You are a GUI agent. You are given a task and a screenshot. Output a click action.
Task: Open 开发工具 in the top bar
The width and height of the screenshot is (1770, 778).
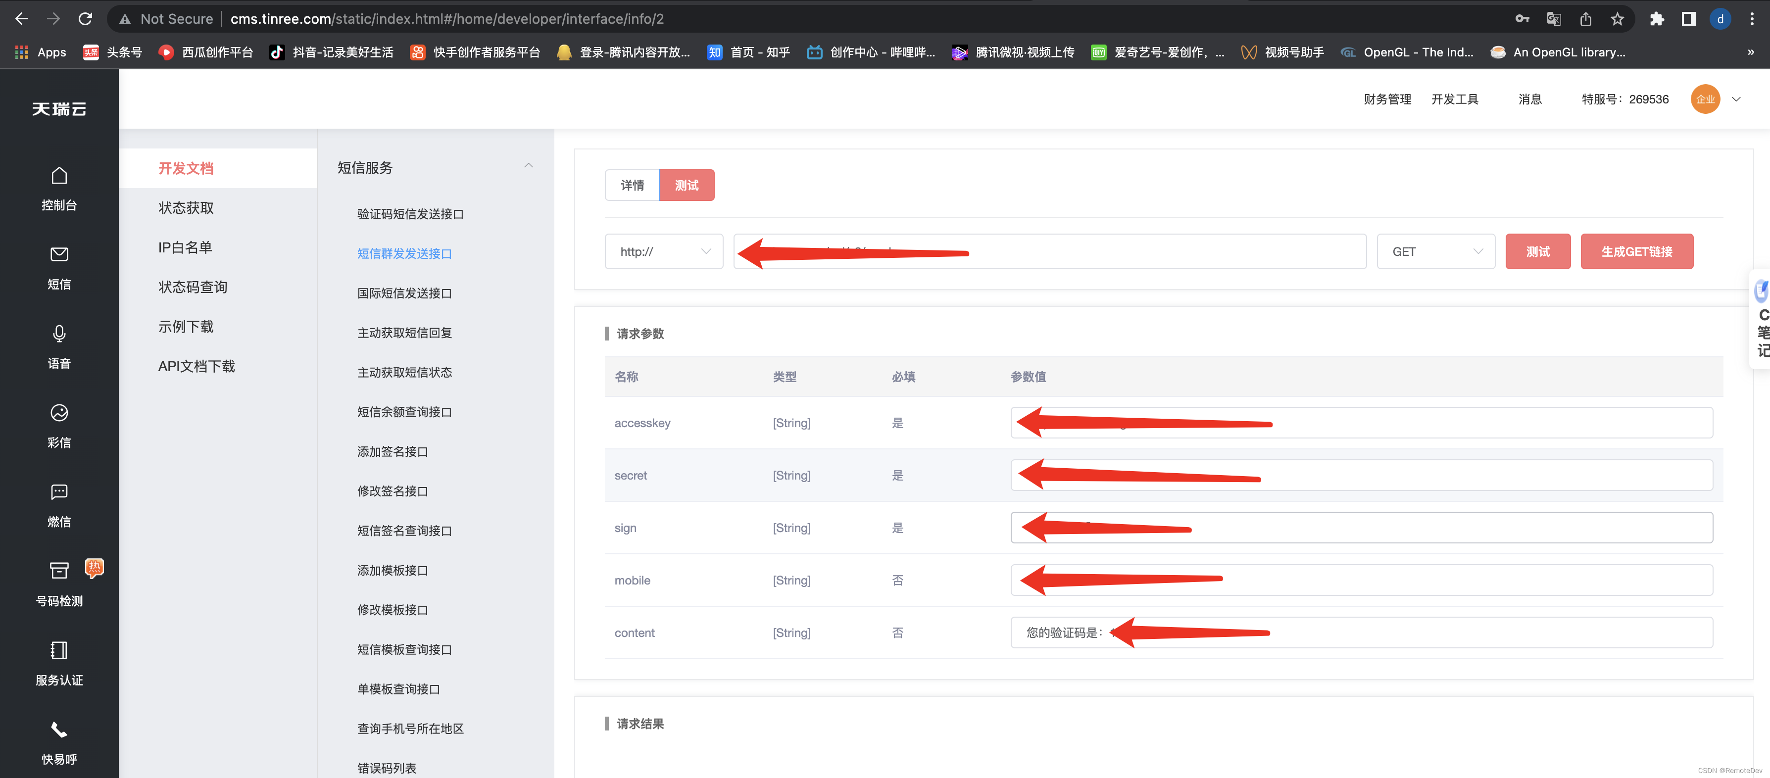pos(1455,99)
